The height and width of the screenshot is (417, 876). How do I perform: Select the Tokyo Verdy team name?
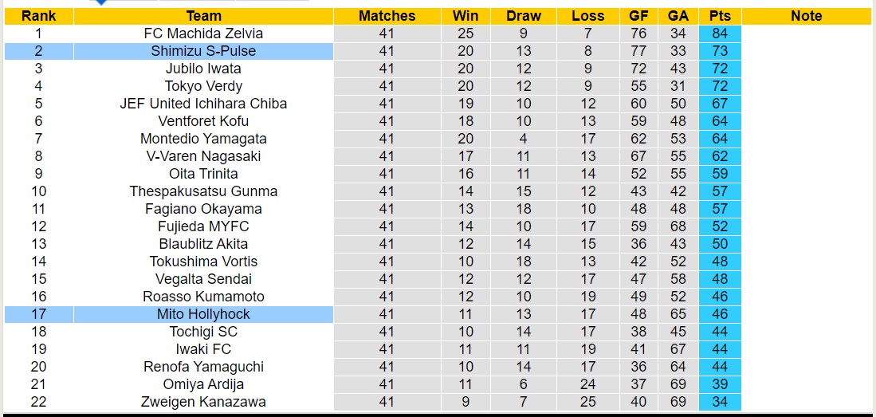tap(203, 86)
